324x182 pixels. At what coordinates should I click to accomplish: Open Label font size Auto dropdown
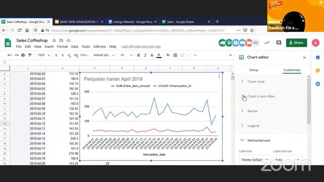[288, 160]
